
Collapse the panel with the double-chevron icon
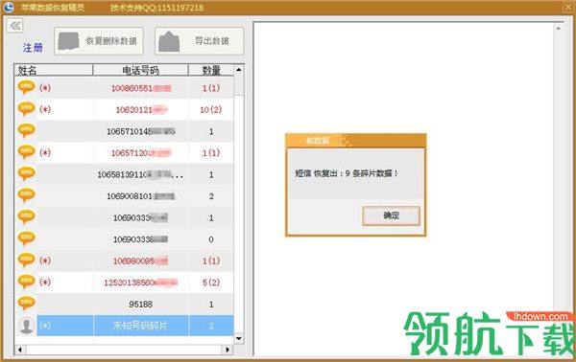point(14,26)
